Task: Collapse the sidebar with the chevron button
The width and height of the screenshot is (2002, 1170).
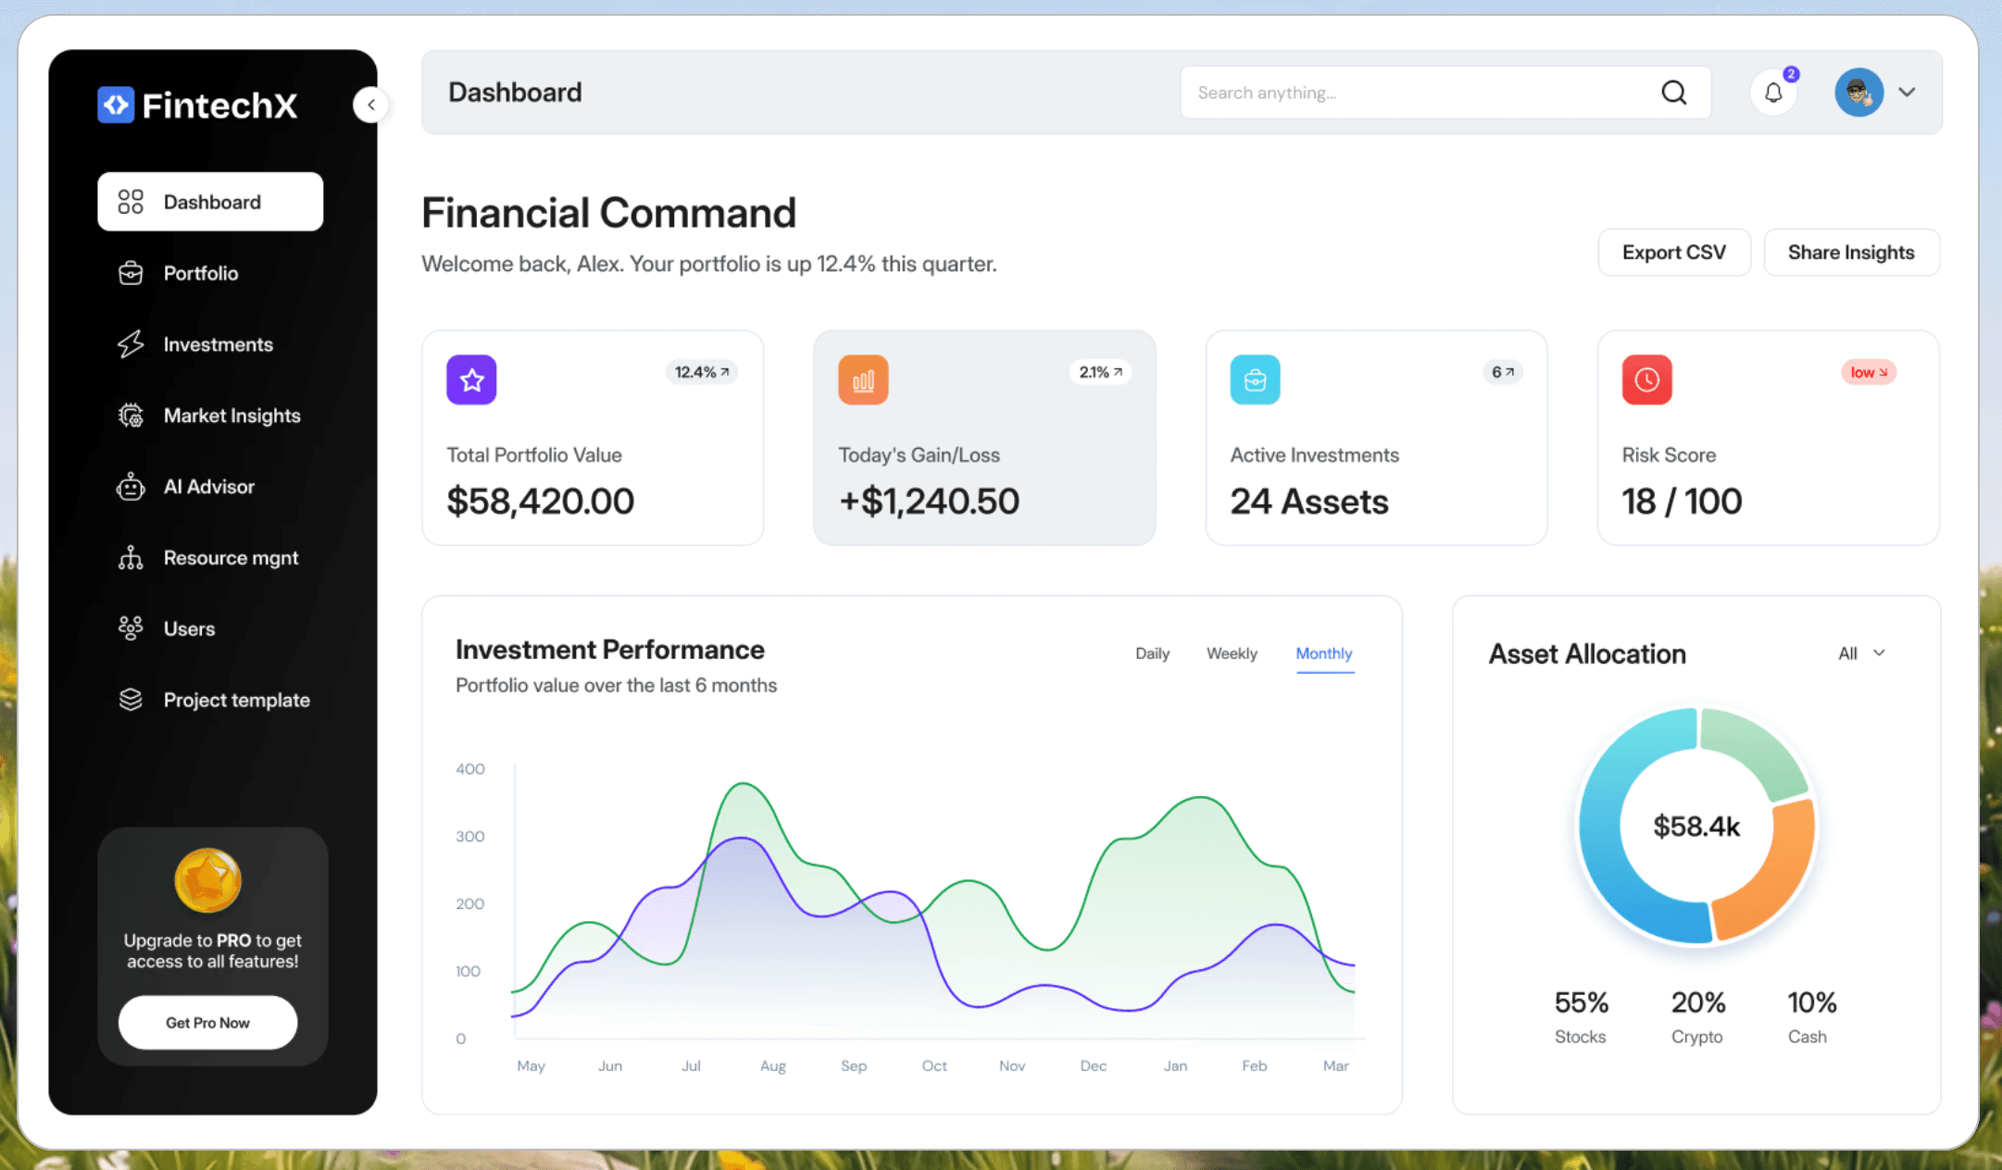Action: (x=370, y=105)
